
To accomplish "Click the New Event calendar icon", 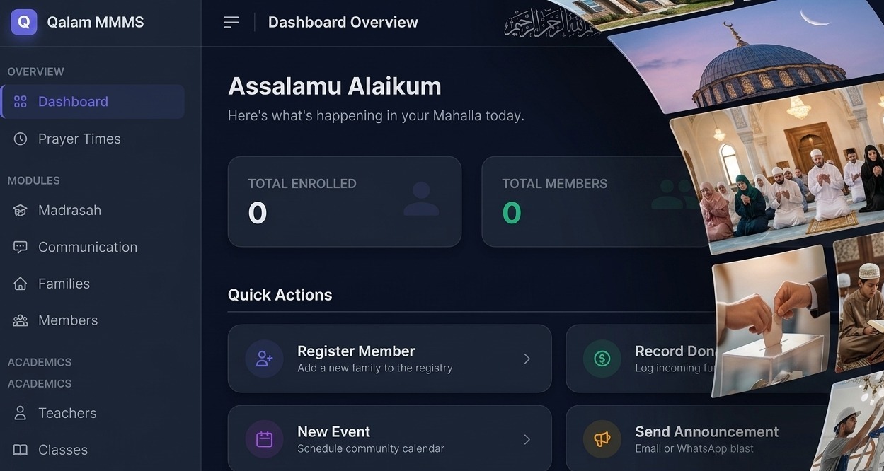I will 264,439.
